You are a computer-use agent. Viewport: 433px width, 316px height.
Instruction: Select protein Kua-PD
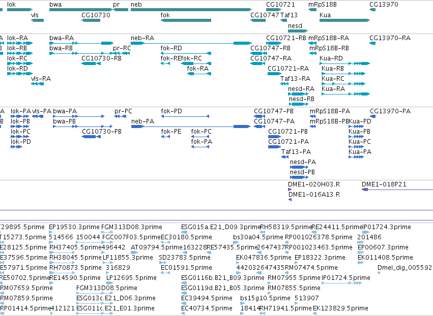point(360,121)
